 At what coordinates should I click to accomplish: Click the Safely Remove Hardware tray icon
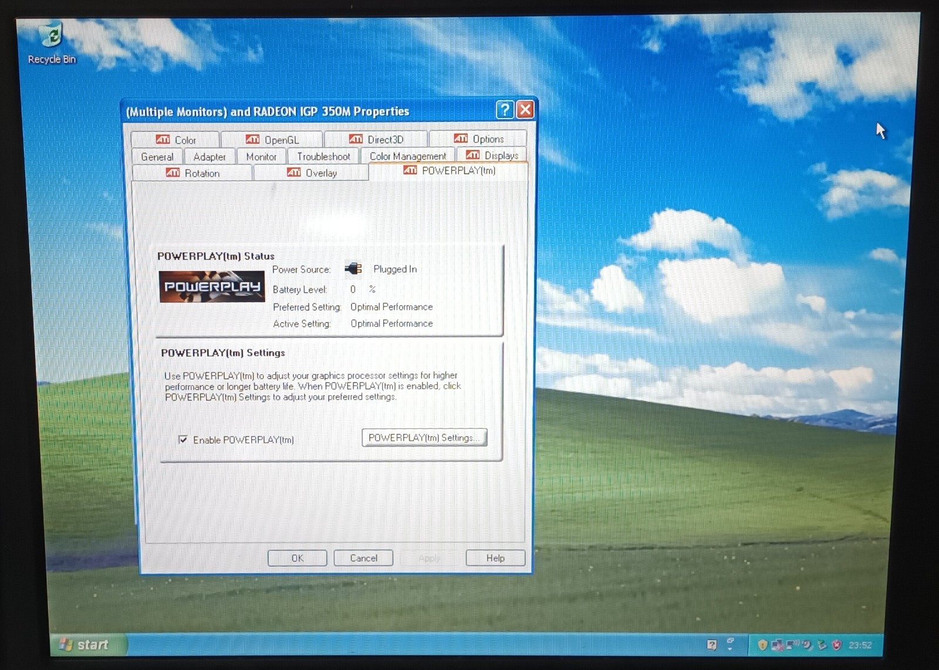822,645
